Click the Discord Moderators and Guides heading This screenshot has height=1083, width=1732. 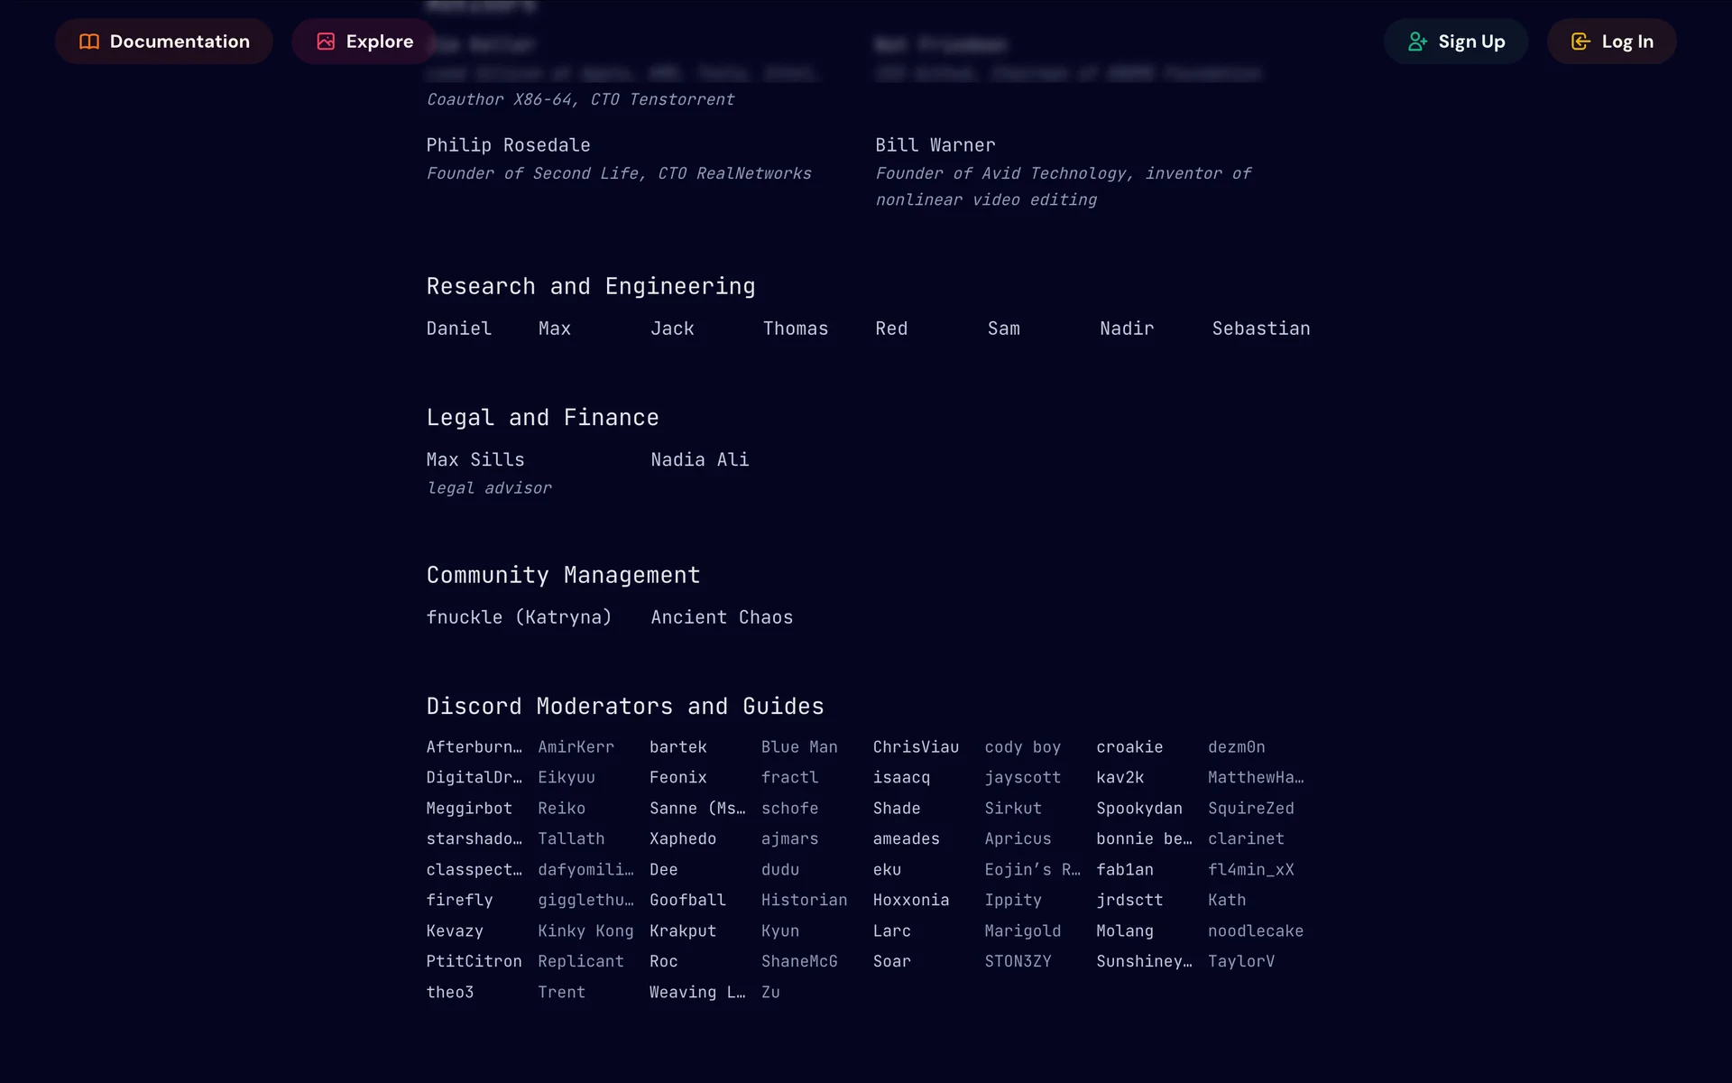point(624,706)
